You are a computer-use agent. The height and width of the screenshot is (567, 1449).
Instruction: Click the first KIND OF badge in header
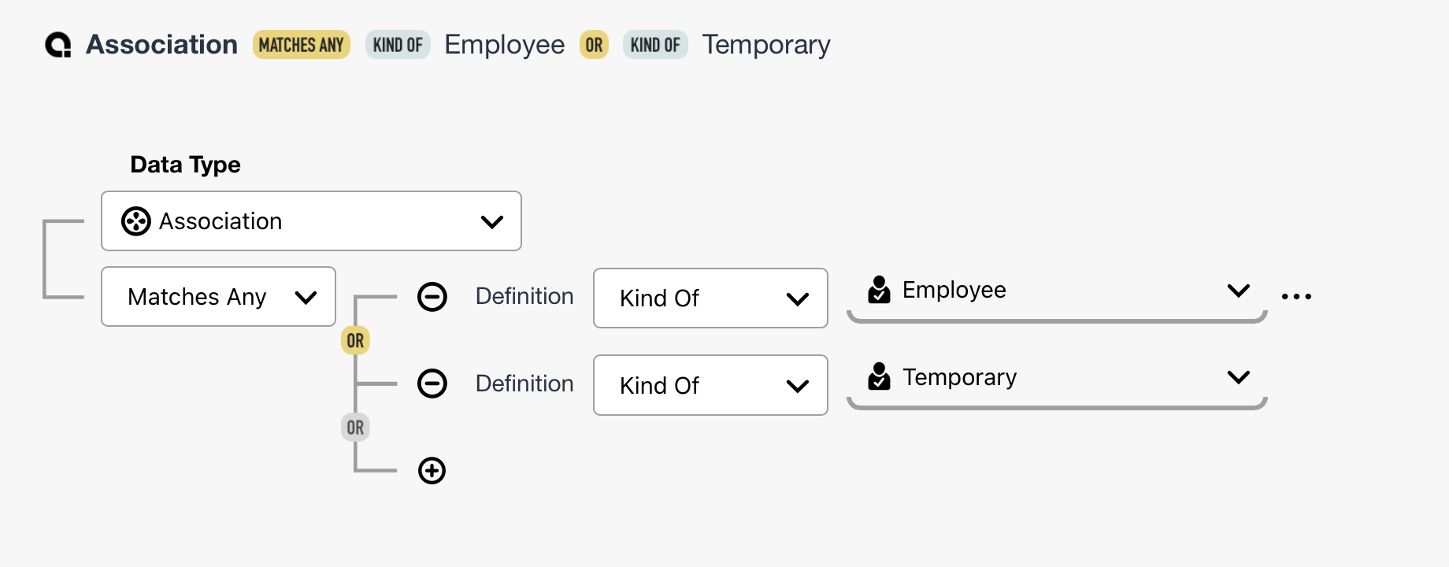coord(398,45)
